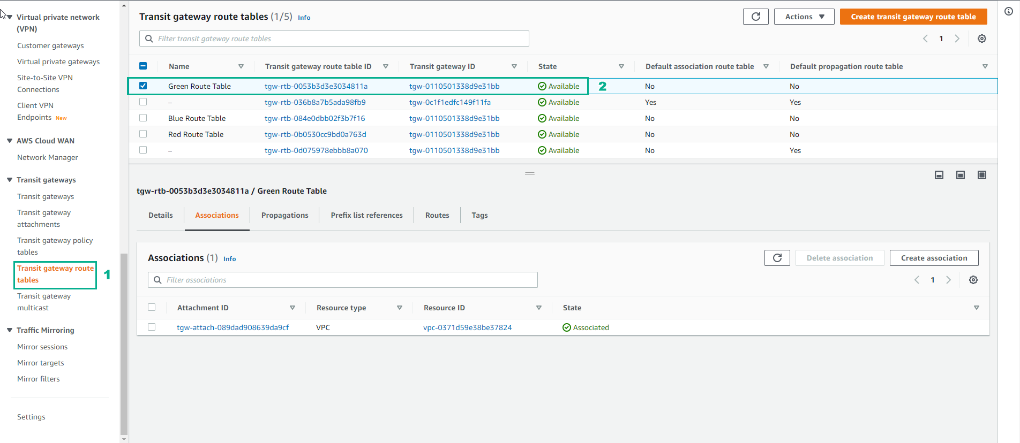
Task: Open attachment tgw-attach-089dad908639da9cf link
Action: point(233,327)
